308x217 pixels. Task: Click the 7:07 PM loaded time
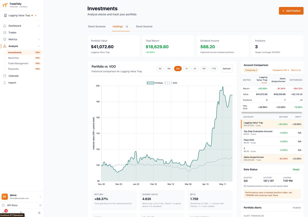tap(287, 181)
